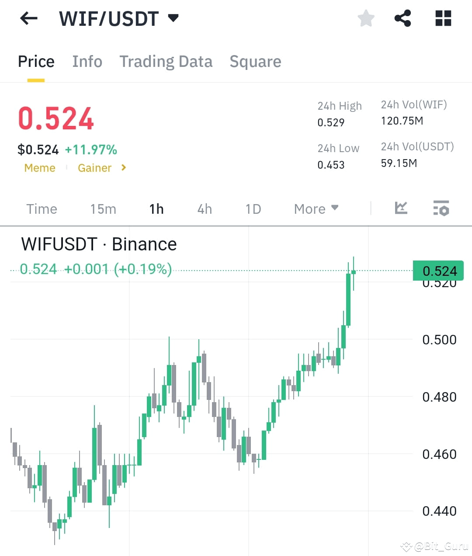Open the Trading Data tab

point(166,62)
